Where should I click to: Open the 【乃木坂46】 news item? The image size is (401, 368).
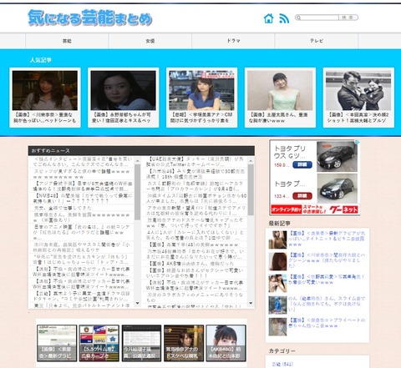point(195,174)
